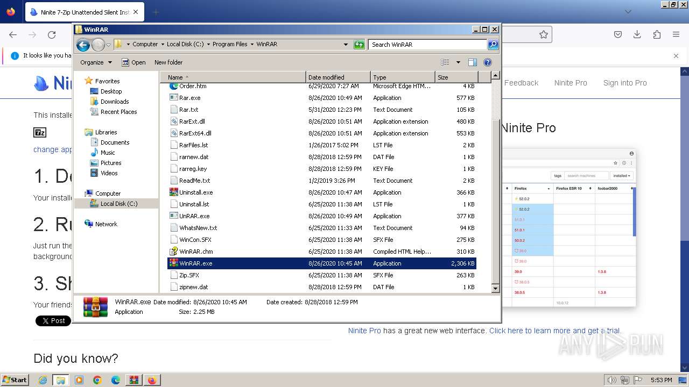Open a new Firefox tab with plus button

[x=156, y=12]
